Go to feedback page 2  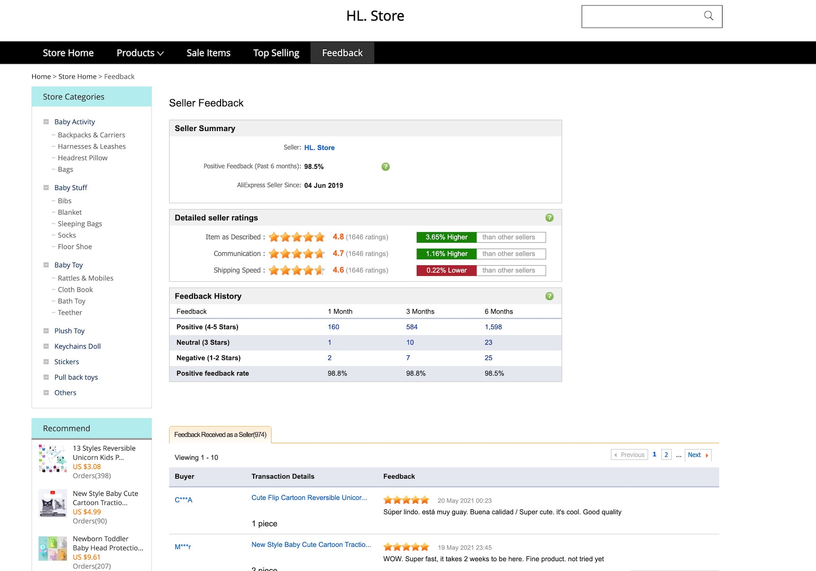[666, 455]
